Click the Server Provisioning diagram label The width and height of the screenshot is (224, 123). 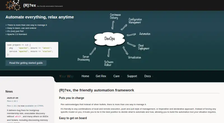[84, 58]
